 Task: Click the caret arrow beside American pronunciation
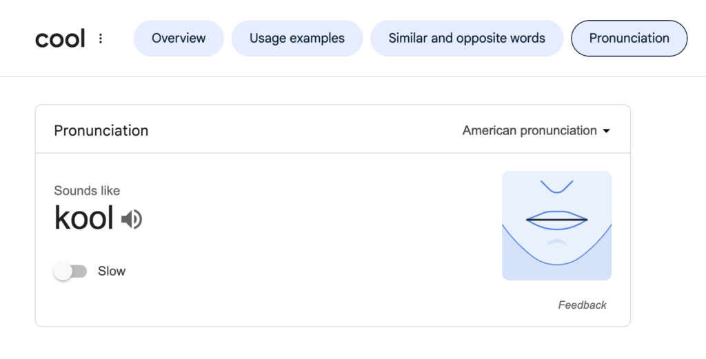pyautogui.click(x=607, y=131)
